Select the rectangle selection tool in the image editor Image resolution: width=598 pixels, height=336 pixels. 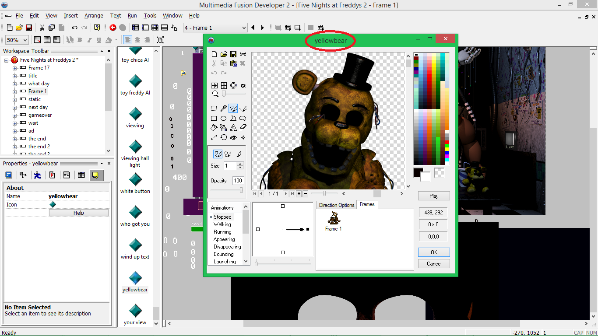(x=214, y=108)
